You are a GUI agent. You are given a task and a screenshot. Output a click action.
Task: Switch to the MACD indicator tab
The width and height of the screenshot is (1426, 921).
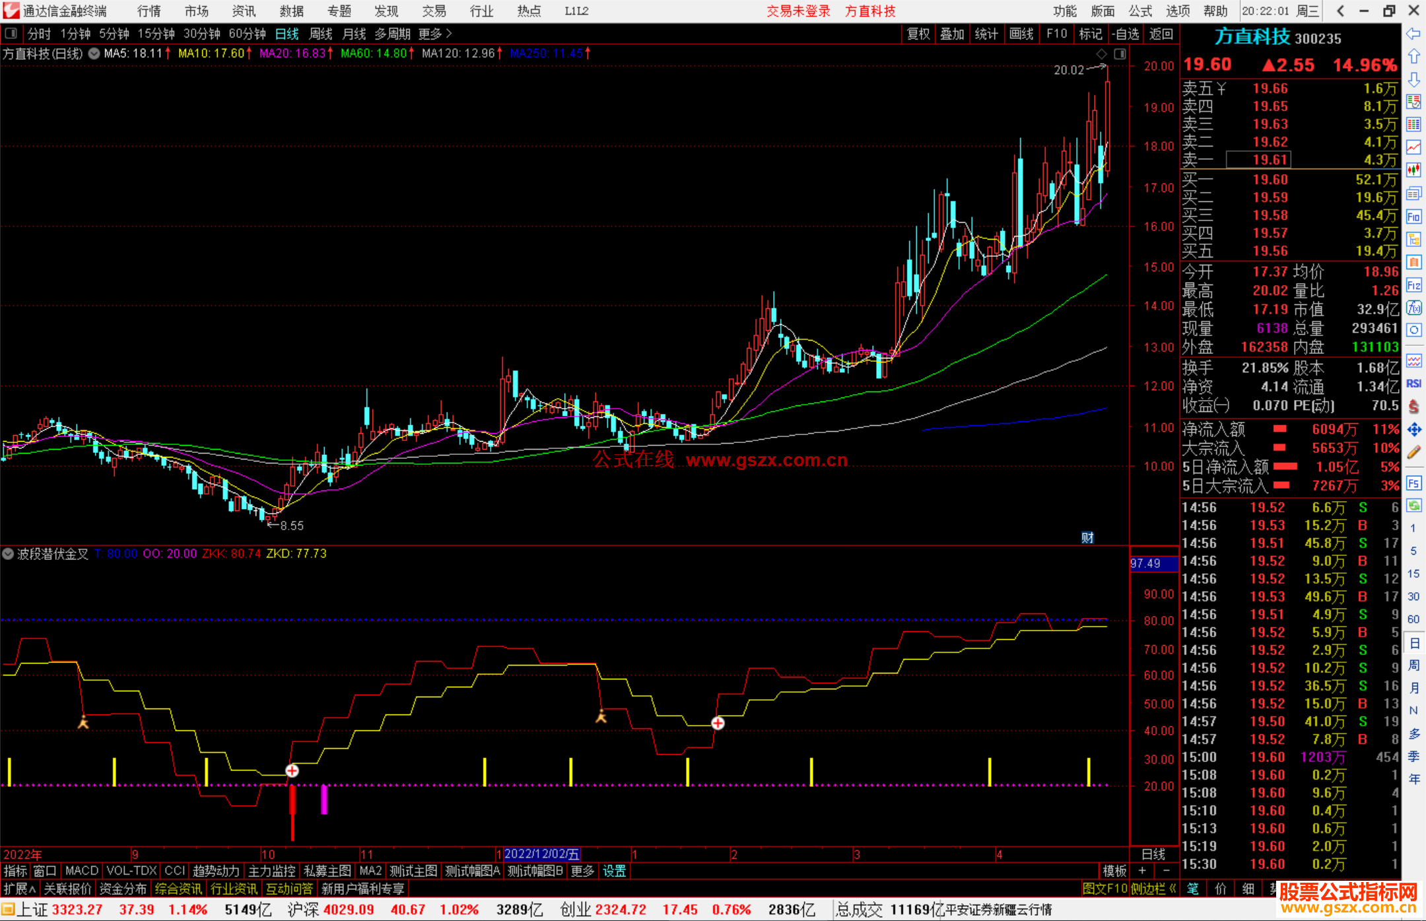(82, 871)
